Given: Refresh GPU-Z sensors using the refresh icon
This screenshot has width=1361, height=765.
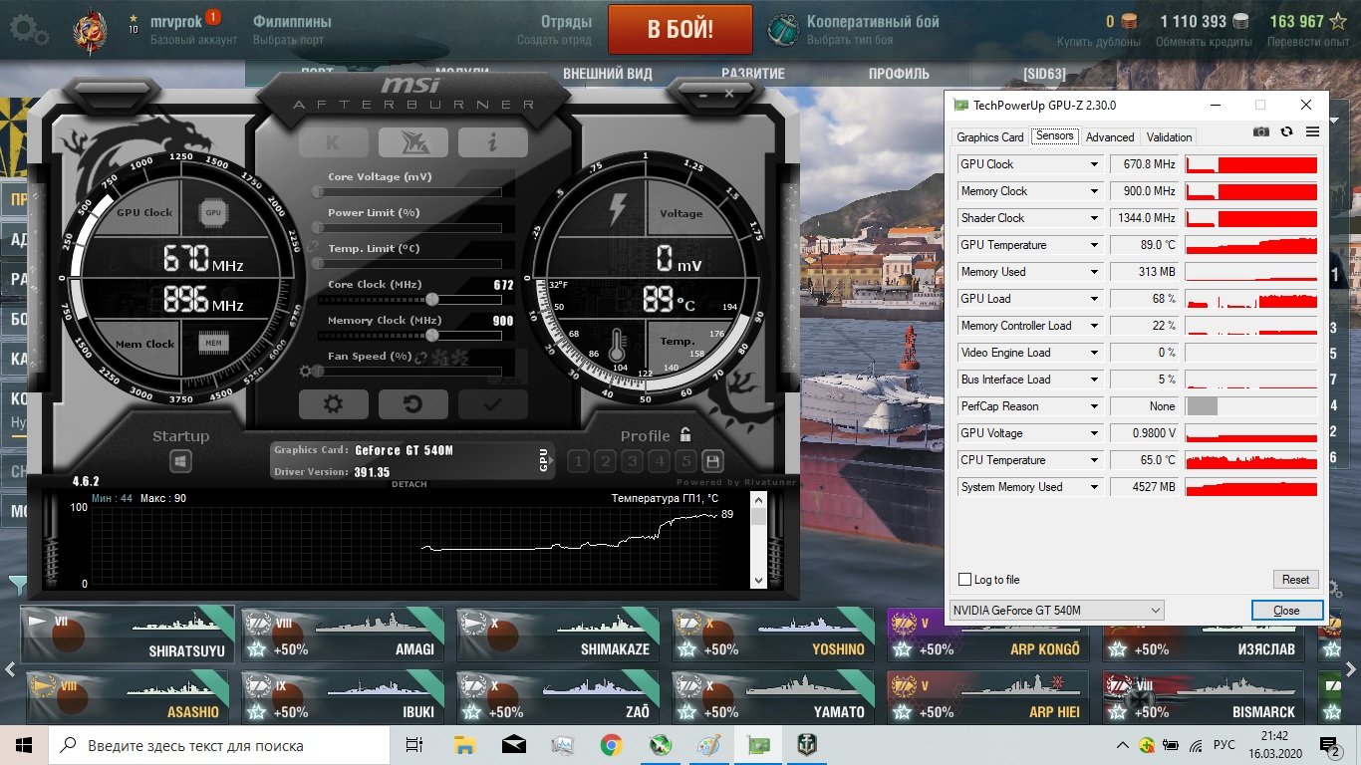Looking at the screenshot, I should coord(1287,131).
